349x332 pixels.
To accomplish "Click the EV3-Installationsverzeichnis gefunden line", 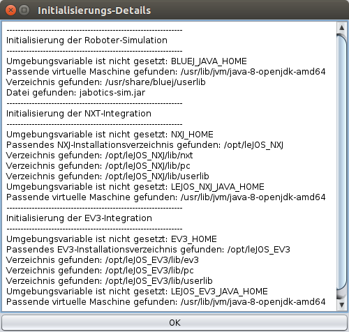I will [148, 250].
